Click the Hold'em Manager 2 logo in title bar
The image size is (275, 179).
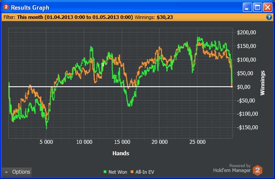point(6,7)
